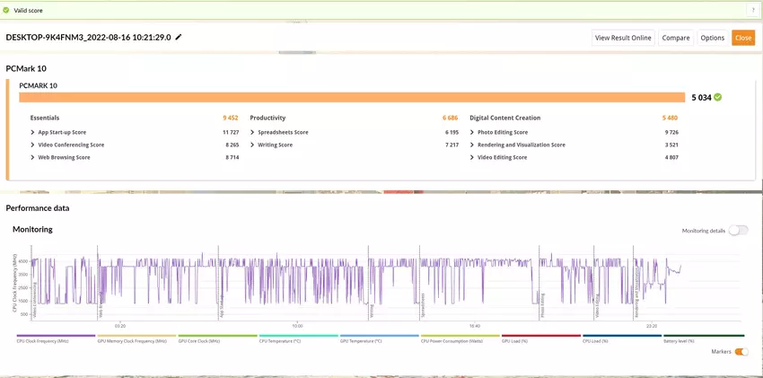Image resolution: width=763 pixels, height=378 pixels.
Task: Toggle the Monitoring details switch
Action: point(738,231)
